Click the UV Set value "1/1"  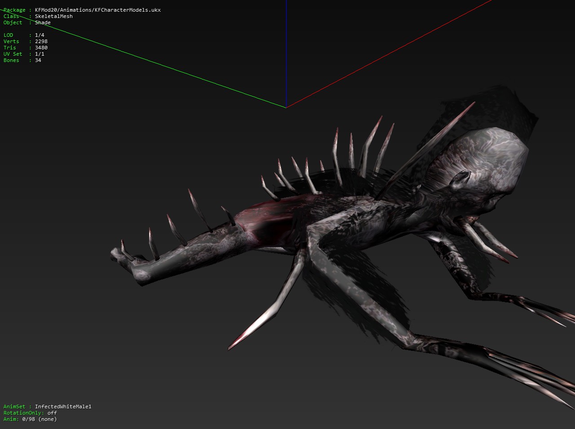coord(40,54)
